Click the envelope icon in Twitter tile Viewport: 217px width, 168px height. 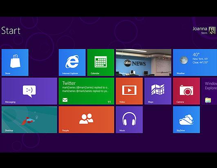pyautogui.click(x=65, y=100)
